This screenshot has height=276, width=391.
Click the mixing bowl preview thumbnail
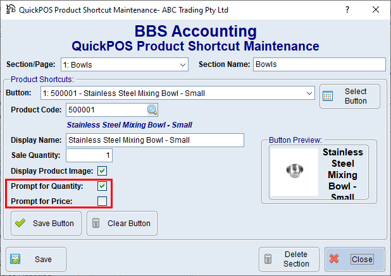(294, 171)
